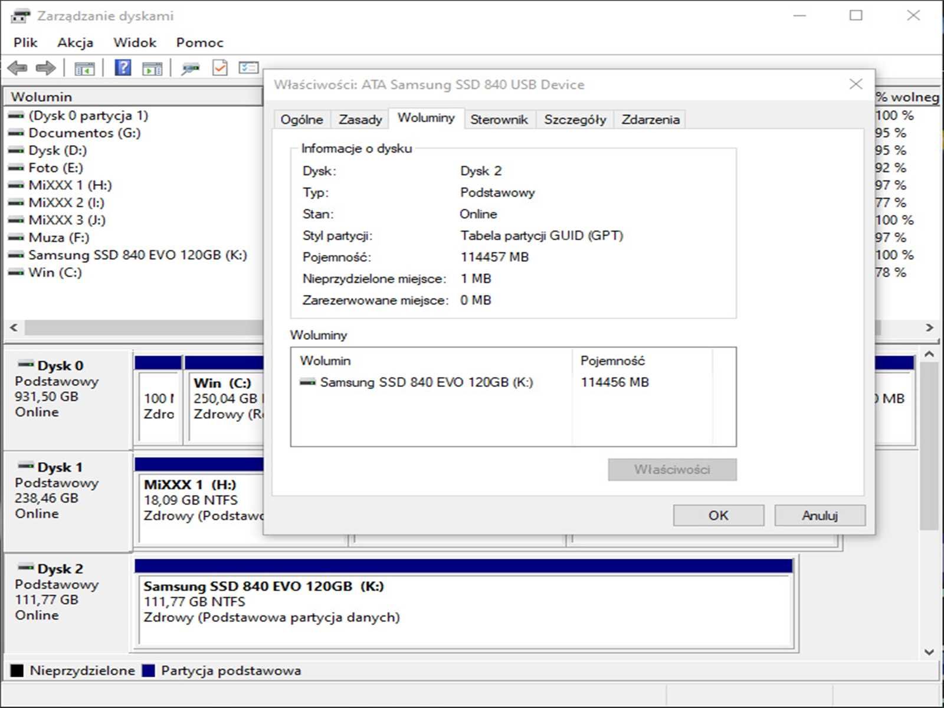
Task: Click the Wolumin column header in dialog list
Action: 431,360
